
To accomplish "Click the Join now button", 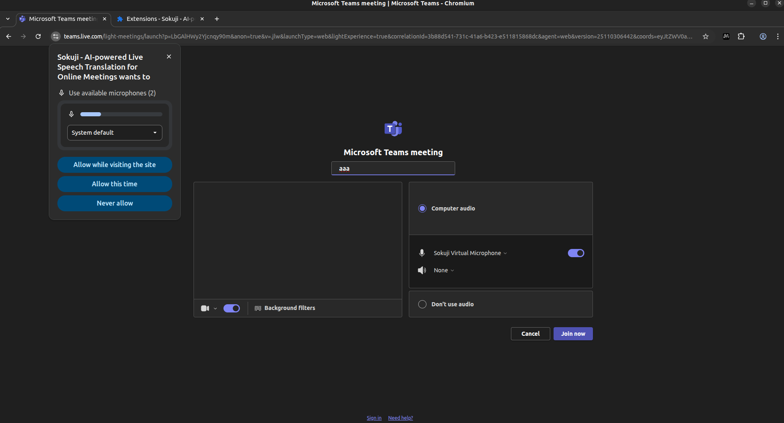I will click(573, 334).
